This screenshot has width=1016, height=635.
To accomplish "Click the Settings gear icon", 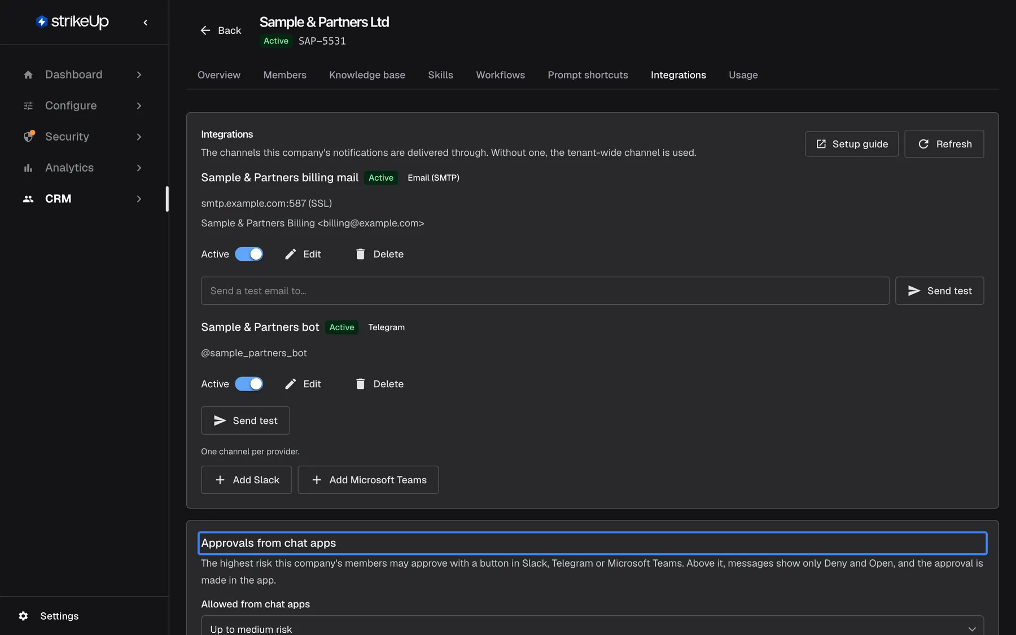I will point(23,616).
